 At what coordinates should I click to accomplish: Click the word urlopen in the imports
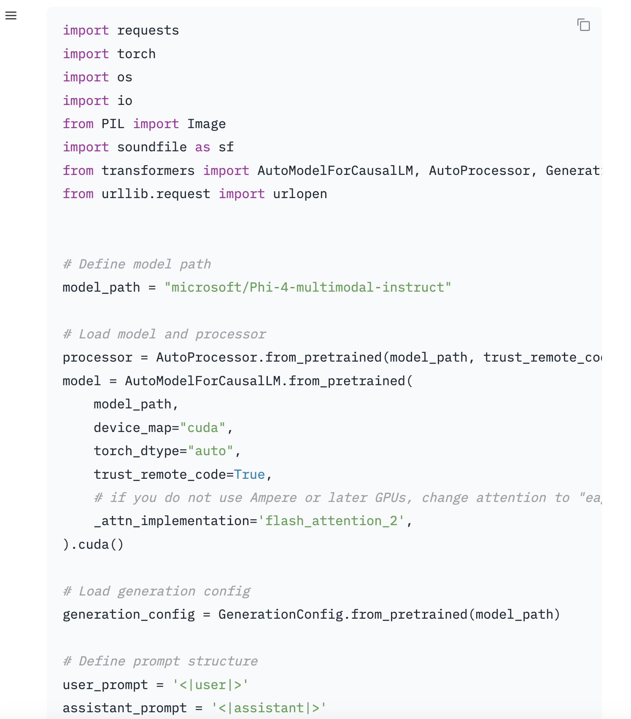pos(300,194)
